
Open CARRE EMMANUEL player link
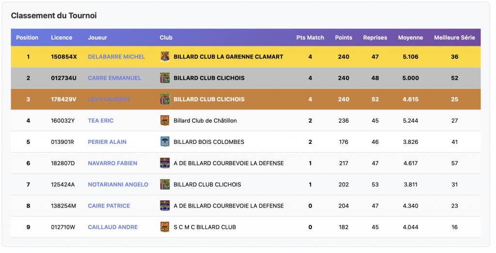click(x=114, y=78)
